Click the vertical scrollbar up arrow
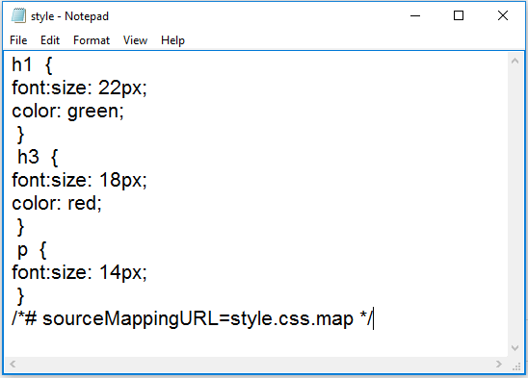Image resolution: width=528 pixels, height=378 pixels. coord(515,62)
